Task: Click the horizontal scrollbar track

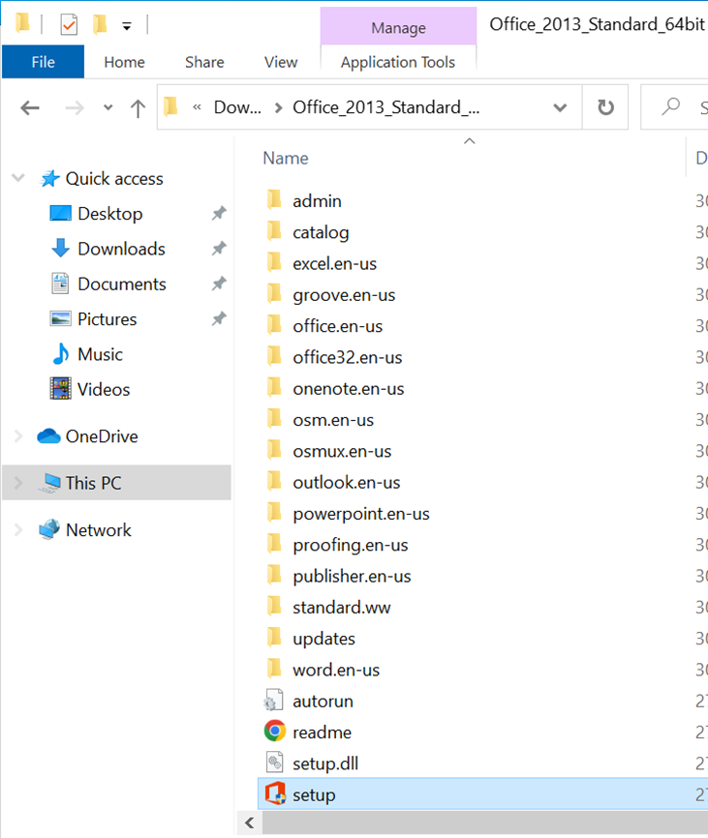Action: [x=485, y=823]
